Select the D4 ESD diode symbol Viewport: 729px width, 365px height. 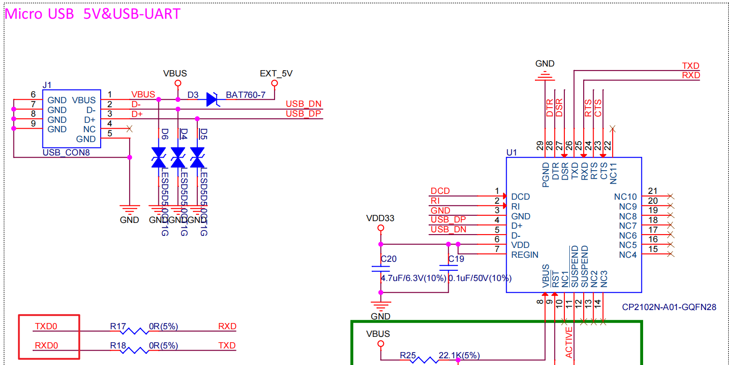(x=178, y=158)
